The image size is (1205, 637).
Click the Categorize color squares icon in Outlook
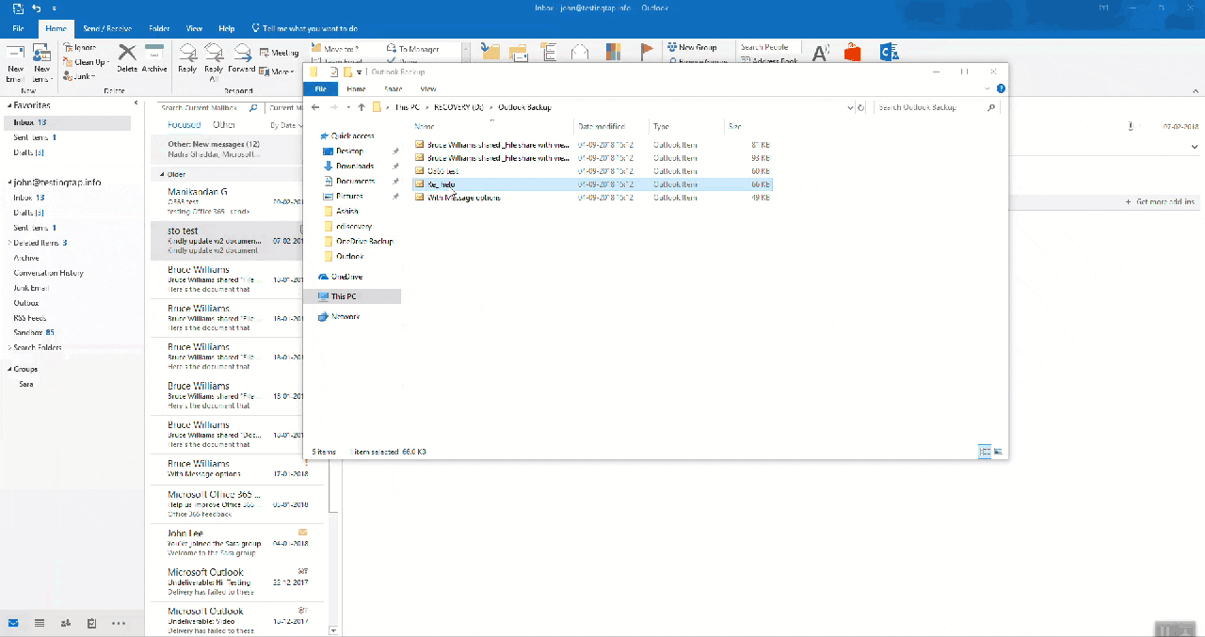[x=613, y=53]
